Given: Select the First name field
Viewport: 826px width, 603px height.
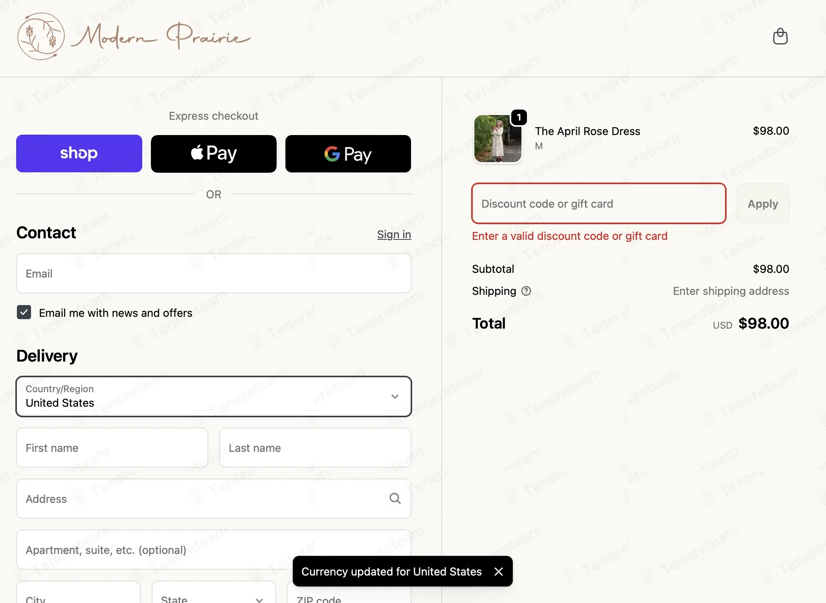Looking at the screenshot, I should click(x=112, y=448).
